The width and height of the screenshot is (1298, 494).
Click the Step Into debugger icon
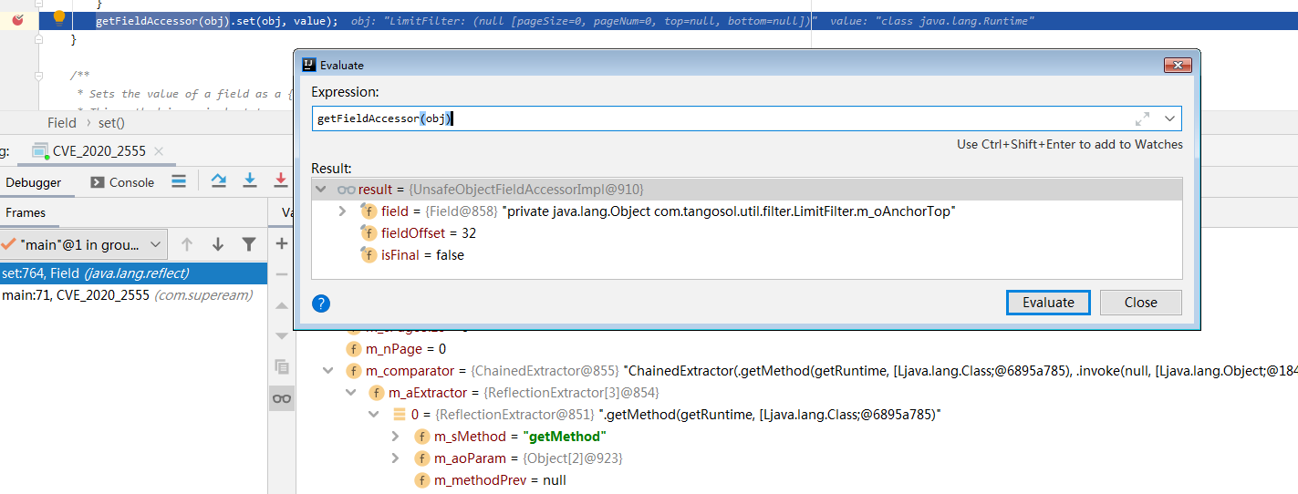coord(249,180)
